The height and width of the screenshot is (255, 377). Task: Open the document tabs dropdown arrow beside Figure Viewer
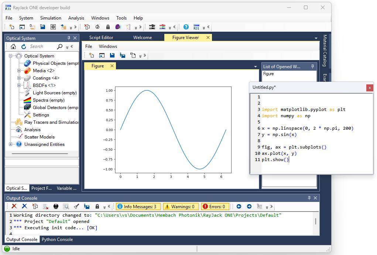tap(316, 38)
